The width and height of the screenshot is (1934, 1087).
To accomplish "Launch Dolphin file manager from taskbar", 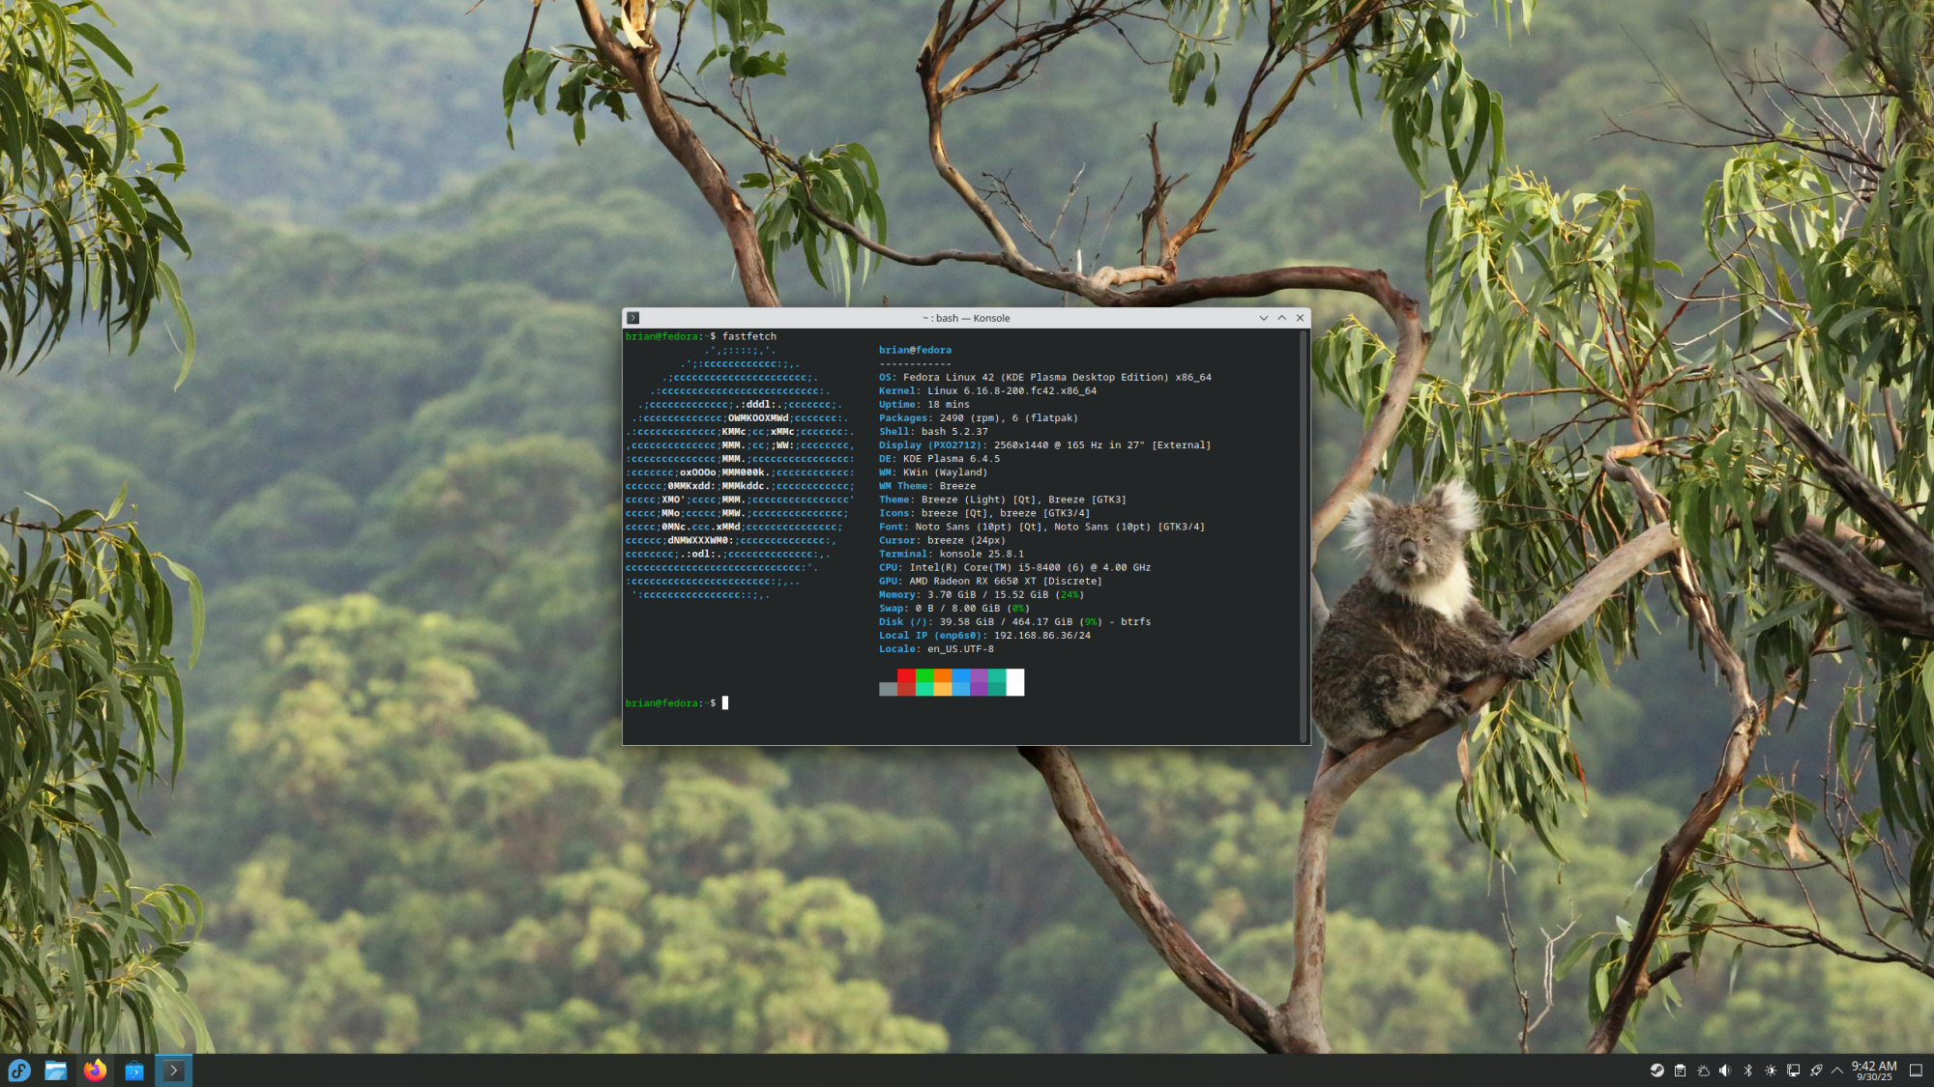I will 56,1071.
